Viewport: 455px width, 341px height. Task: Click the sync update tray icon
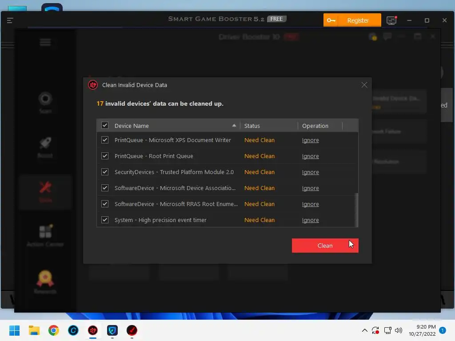tap(375, 330)
